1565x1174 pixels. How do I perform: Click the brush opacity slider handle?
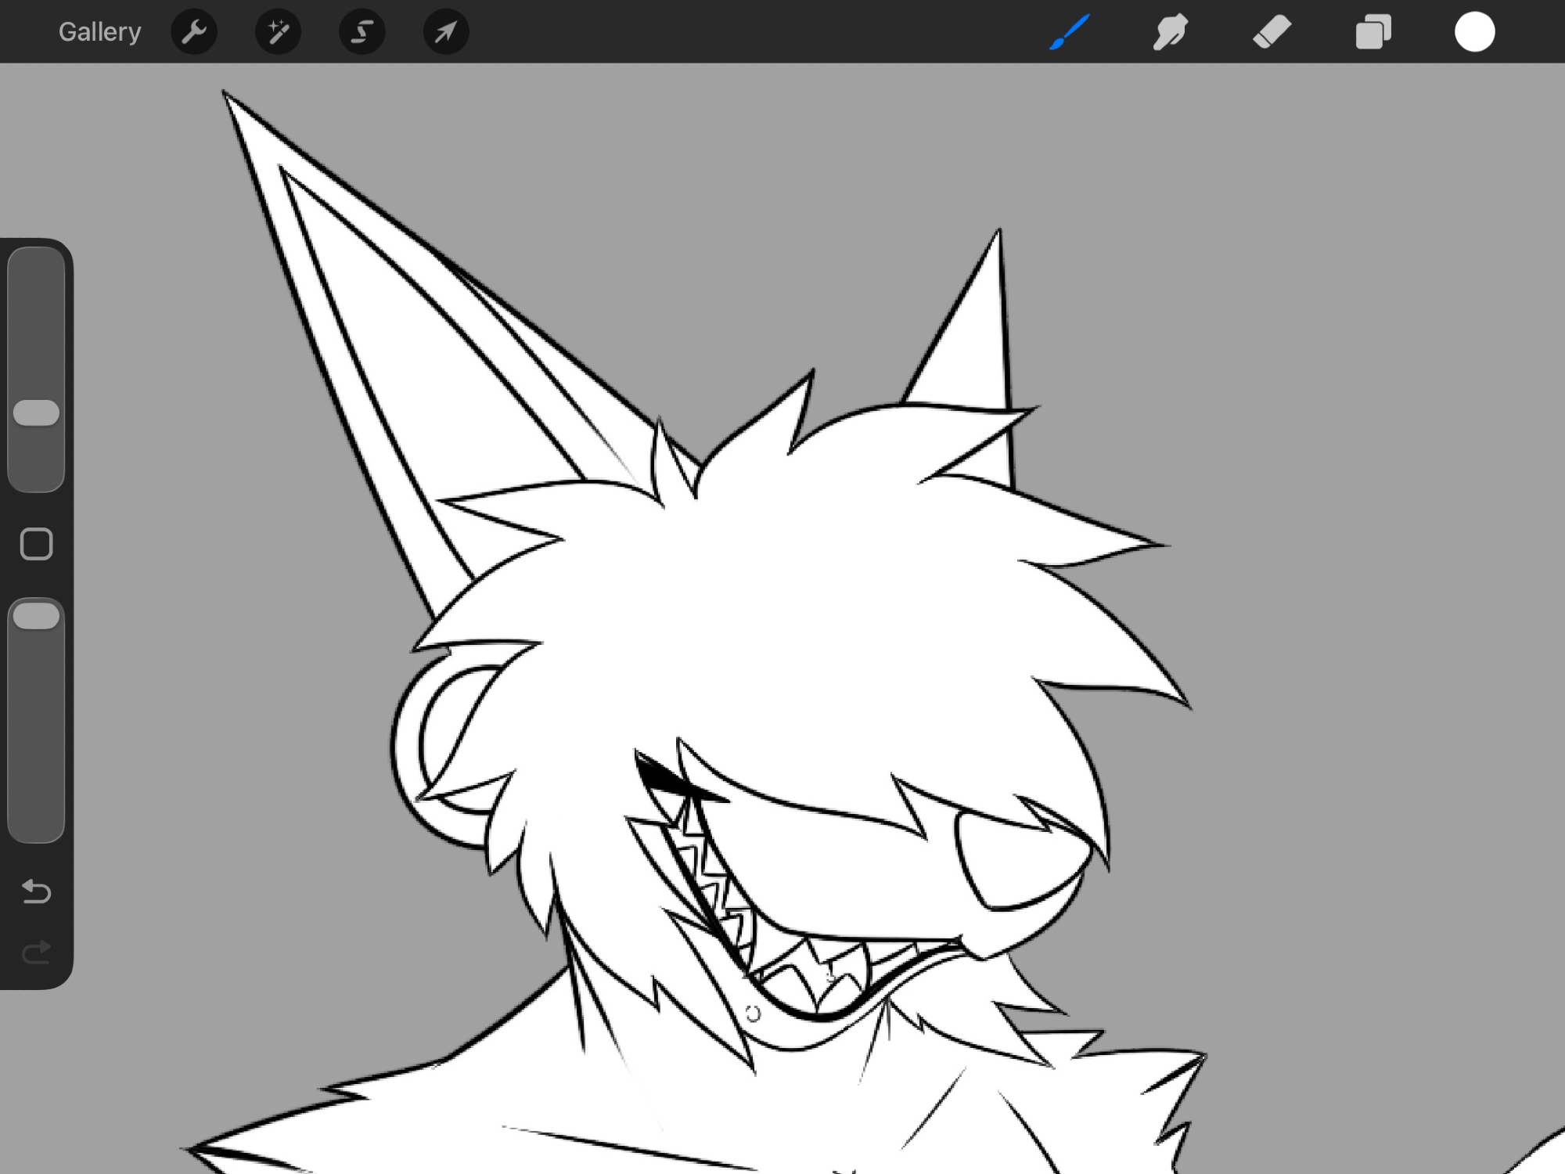36,616
